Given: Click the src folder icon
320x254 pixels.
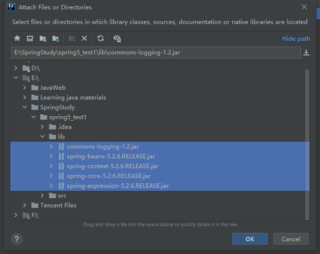Looking at the screenshot, I should (x=53, y=196).
